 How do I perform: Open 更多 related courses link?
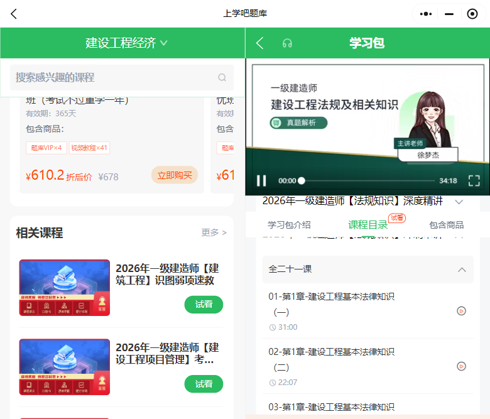click(x=214, y=232)
